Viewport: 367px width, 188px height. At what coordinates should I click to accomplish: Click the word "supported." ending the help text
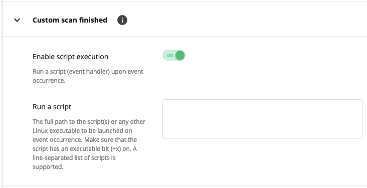tap(48, 167)
